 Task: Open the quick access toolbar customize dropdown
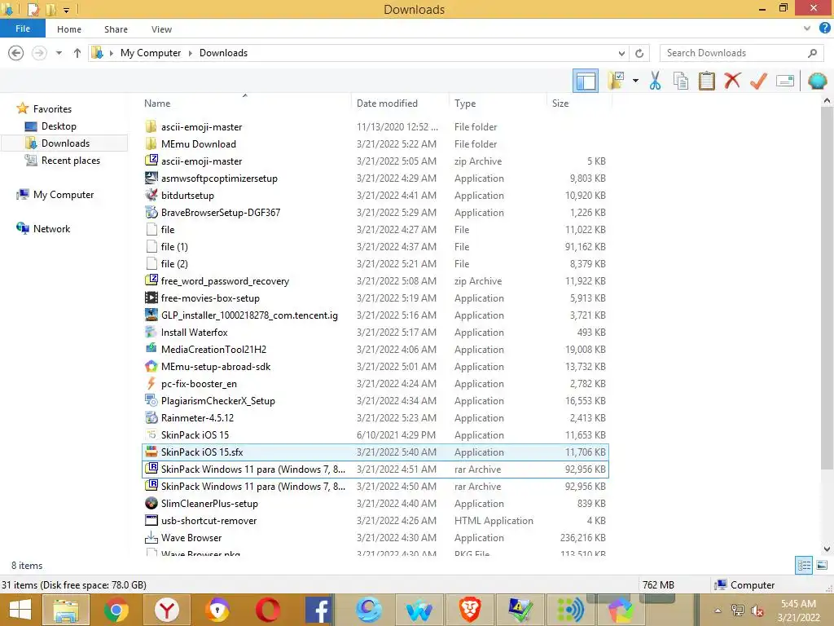tap(67, 10)
